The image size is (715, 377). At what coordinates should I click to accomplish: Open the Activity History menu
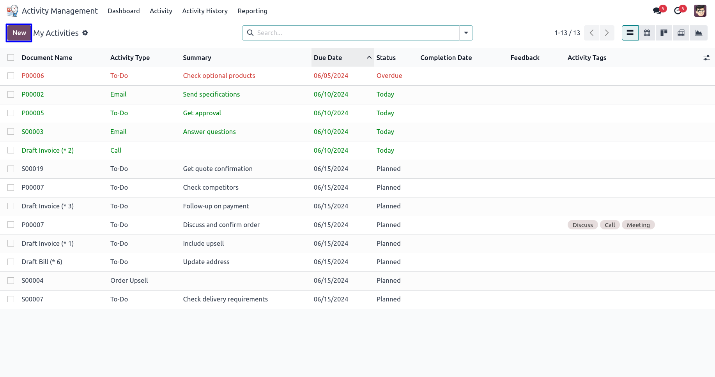[x=205, y=11]
